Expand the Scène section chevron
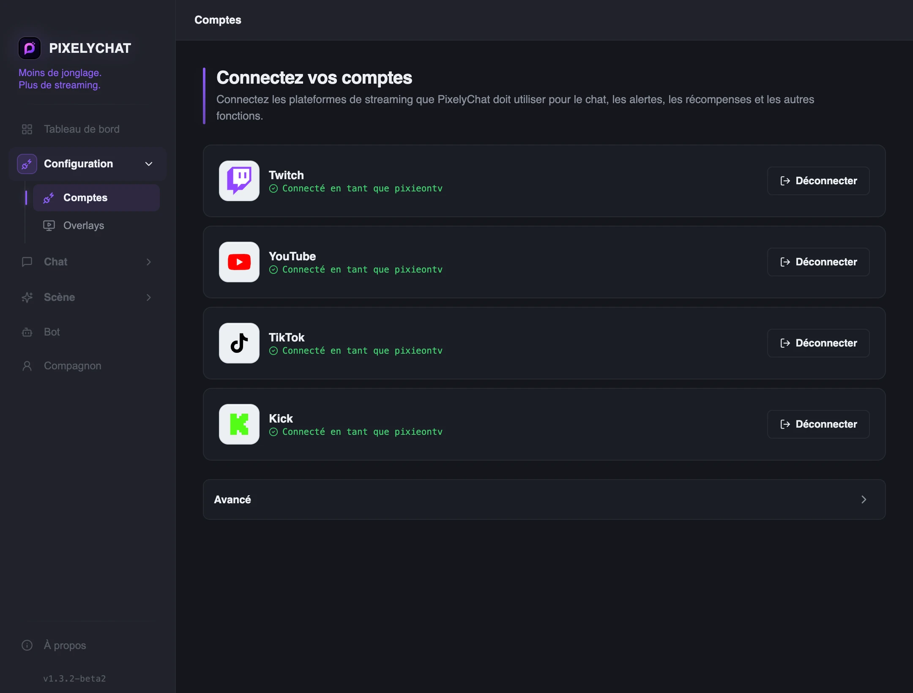Screen dimensions: 913x693 point(149,297)
